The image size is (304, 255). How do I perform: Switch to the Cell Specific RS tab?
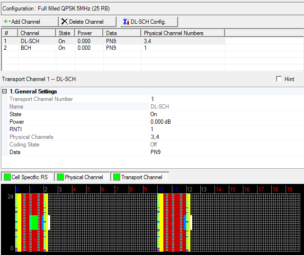click(30, 177)
